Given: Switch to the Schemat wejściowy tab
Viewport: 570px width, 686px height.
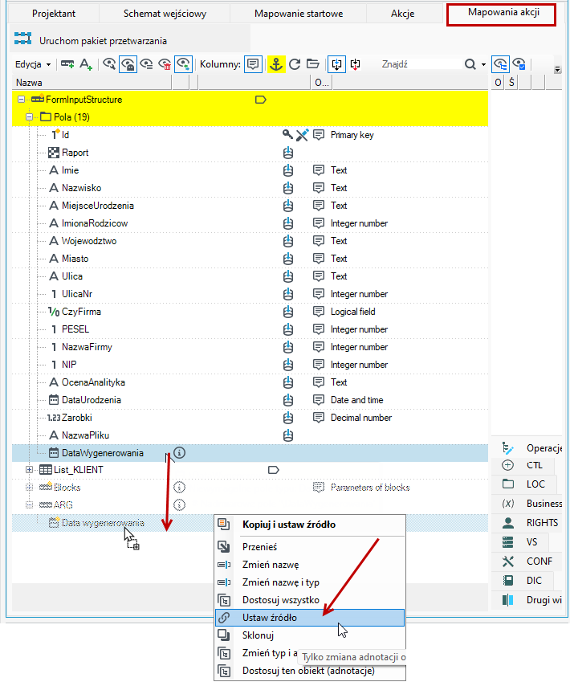Looking at the screenshot, I should 165,14.
